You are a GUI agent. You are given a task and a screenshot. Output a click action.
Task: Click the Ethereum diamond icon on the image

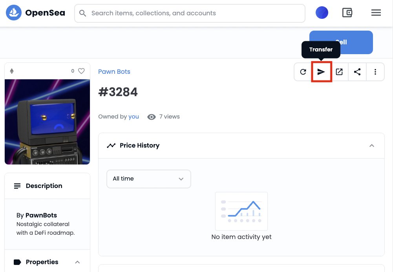[x=12, y=71]
